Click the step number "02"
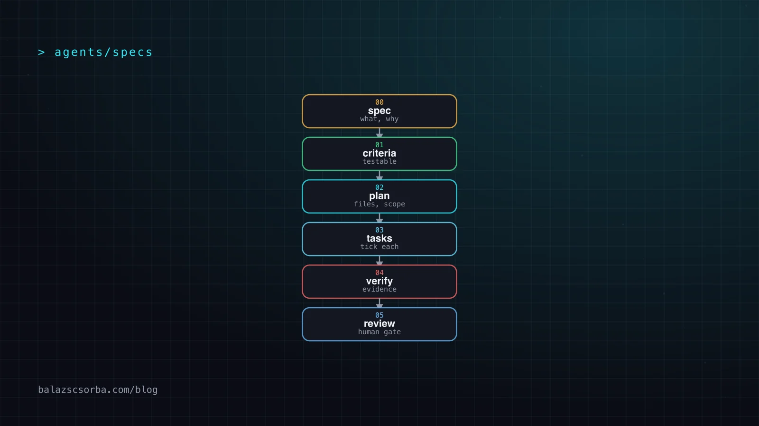This screenshot has width=759, height=426. [379, 187]
